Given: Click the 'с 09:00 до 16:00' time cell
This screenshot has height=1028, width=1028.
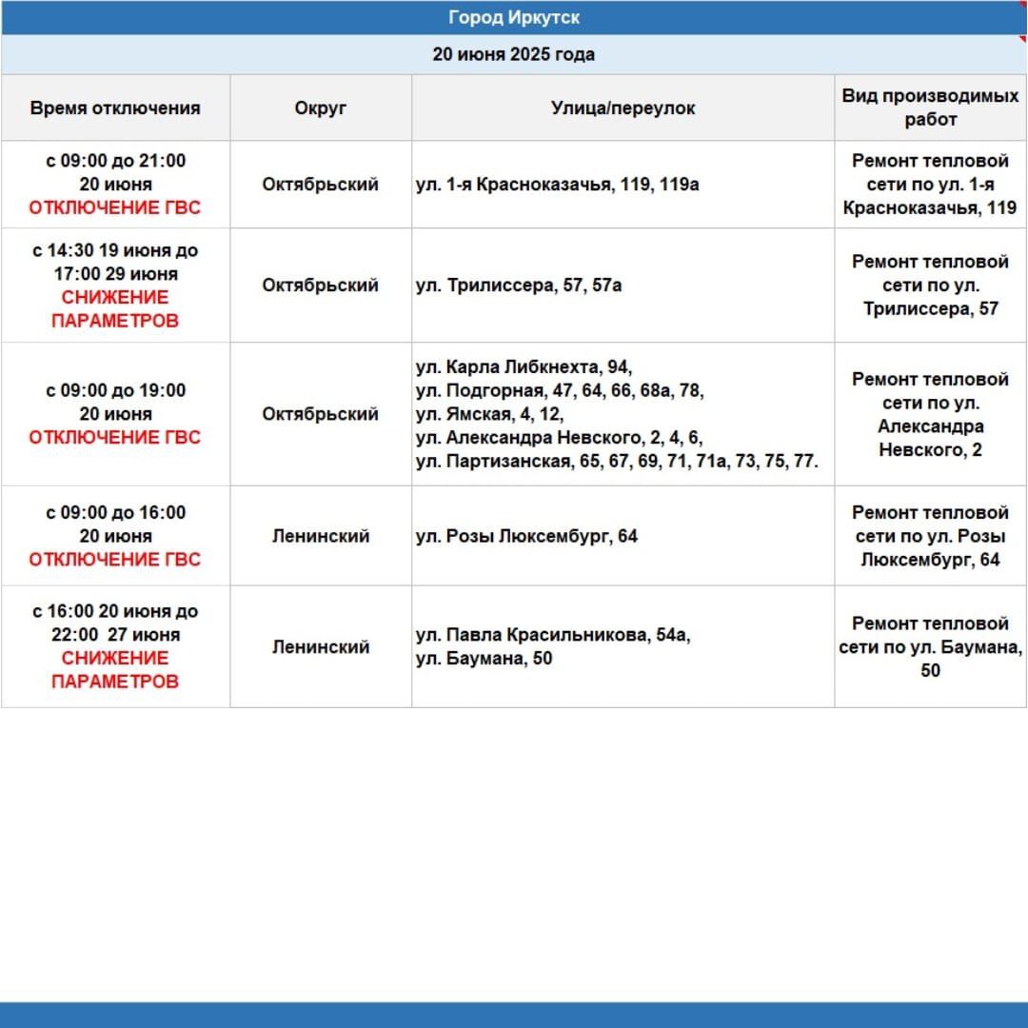Looking at the screenshot, I should tap(115, 536).
